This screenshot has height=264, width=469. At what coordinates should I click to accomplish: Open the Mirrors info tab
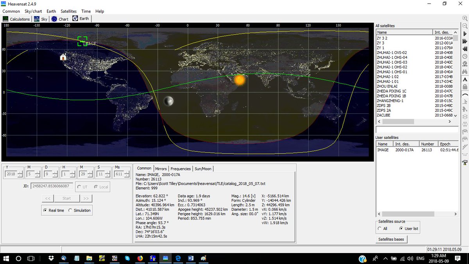click(x=161, y=169)
